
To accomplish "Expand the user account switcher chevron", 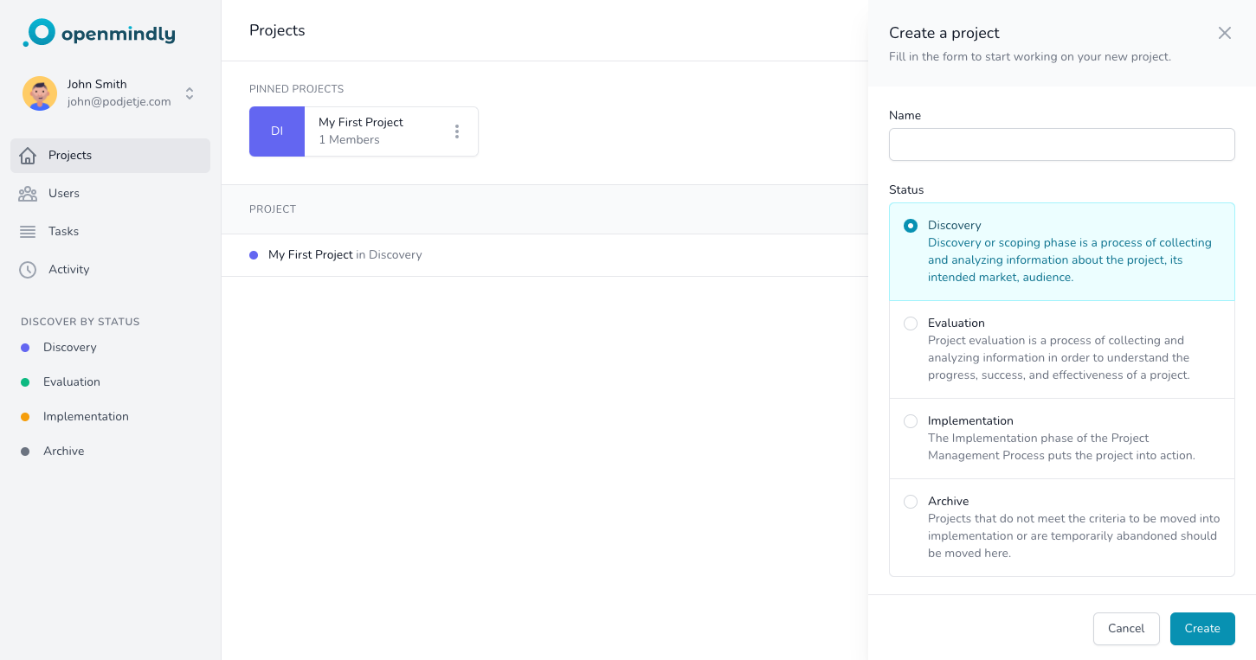I will 190,93.
